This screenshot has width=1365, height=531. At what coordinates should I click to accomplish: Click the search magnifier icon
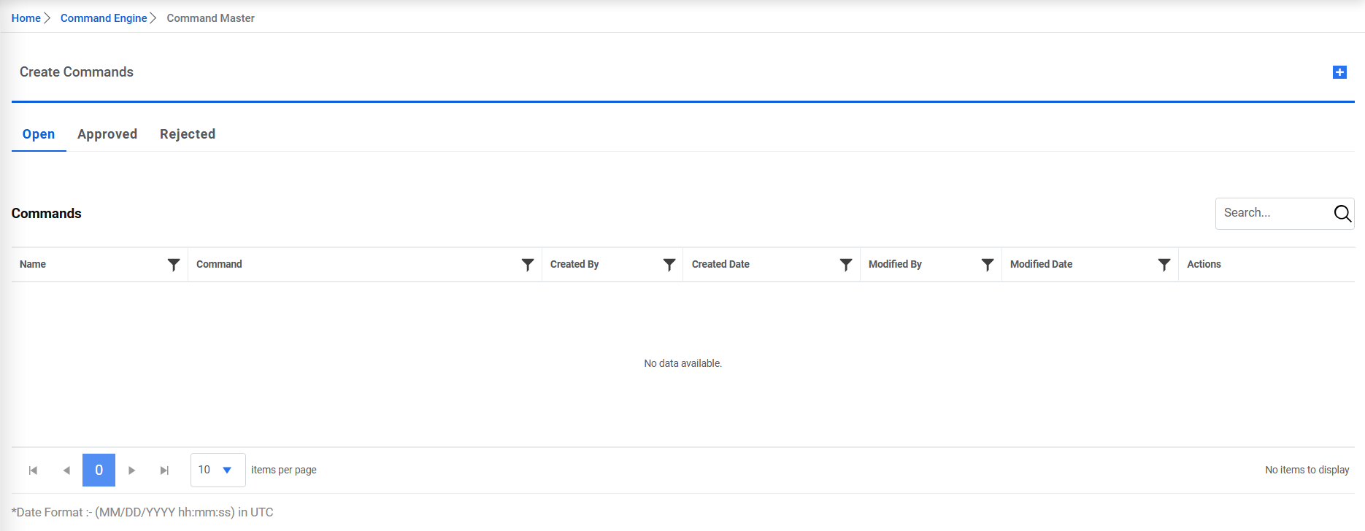tap(1342, 213)
